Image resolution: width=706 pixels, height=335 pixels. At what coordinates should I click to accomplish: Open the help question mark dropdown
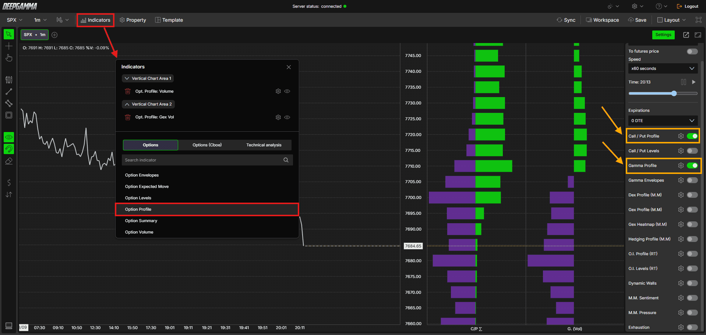point(661,6)
